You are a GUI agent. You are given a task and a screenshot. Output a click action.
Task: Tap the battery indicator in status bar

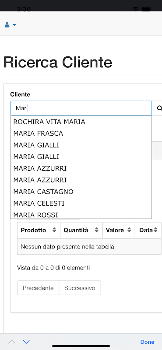pos(147,9)
